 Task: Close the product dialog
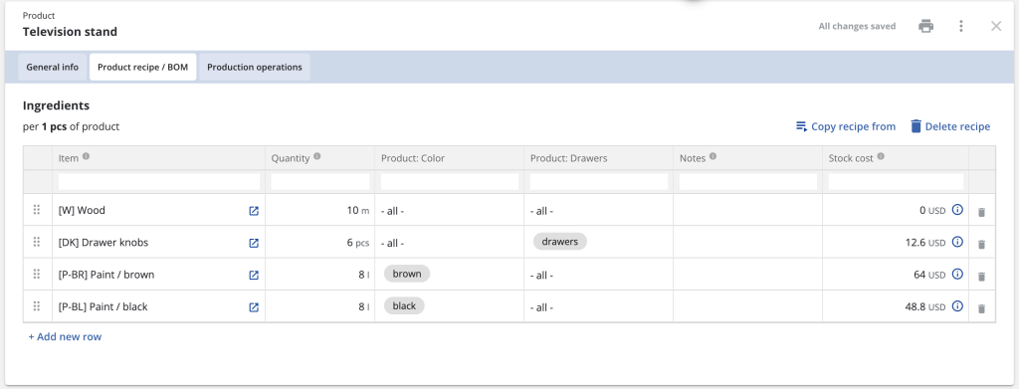coord(995,27)
